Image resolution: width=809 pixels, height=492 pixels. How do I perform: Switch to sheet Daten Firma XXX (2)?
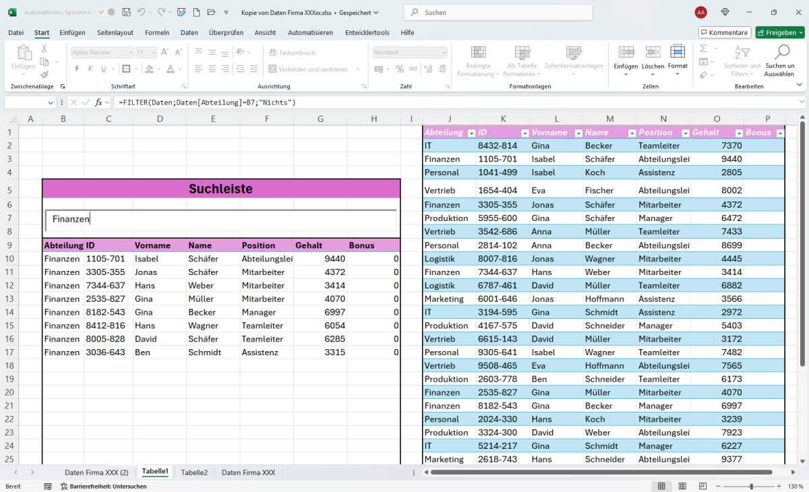(x=96, y=472)
